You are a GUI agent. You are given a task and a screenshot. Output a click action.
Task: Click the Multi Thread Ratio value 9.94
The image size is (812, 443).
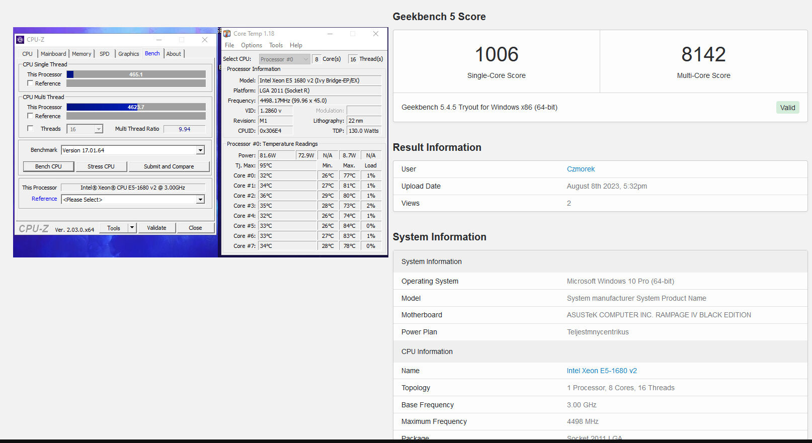(x=185, y=129)
